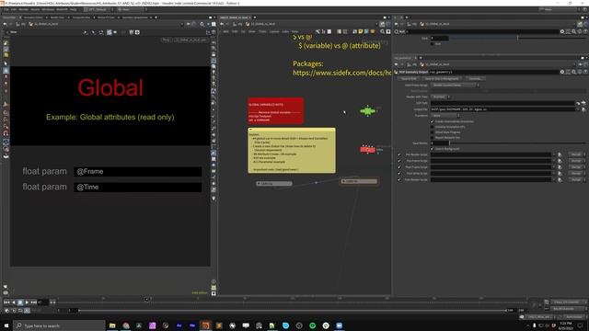589x331 pixels.
Task: Open After Effects from taskbar
Action: (x=179, y=325)
